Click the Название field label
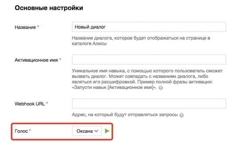Screen dimensions: 237x147 tap(25, 27)
